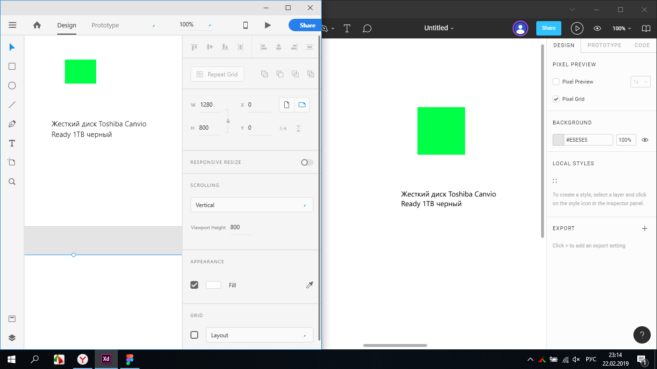Click the boolean Intersect icon in XD
The image size is (657, 369).
pos(295,74)
